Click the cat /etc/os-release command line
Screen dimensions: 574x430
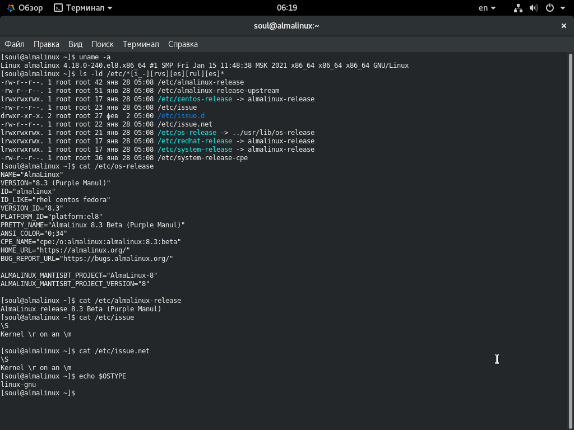[77, 166]
